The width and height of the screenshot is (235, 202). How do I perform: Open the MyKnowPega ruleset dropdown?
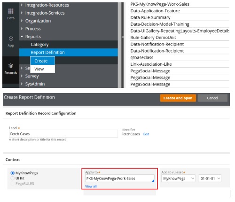pos(178,179)
